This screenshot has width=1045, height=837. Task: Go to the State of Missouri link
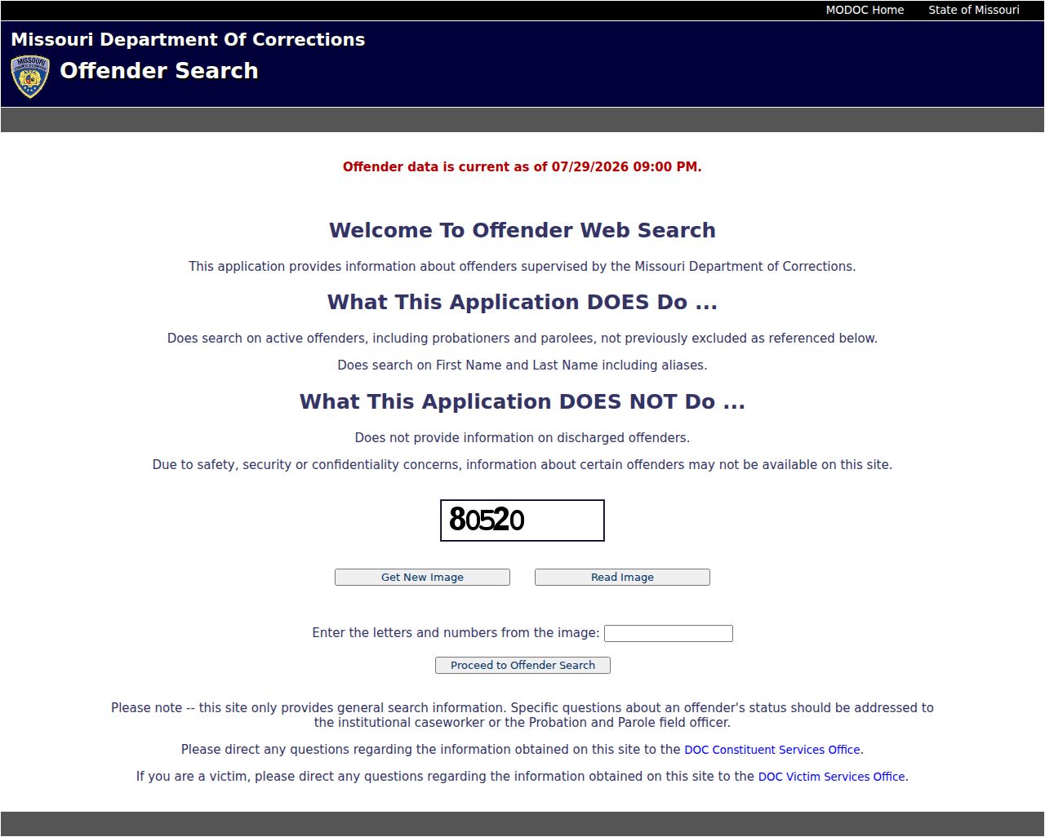974,10
